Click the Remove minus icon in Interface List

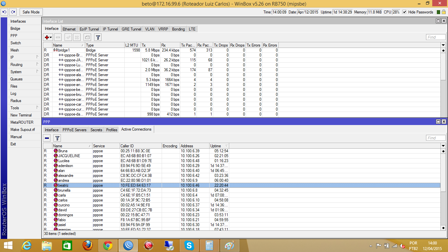(58, 37)
